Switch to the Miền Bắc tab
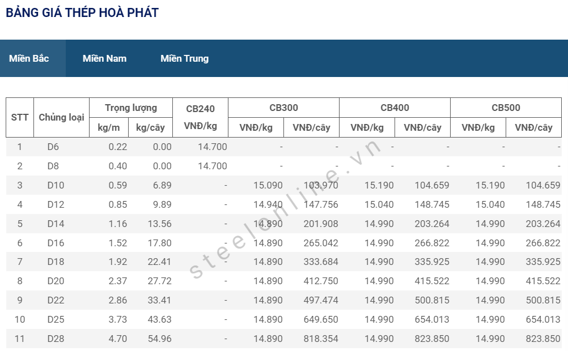Screen dimensions: 568x351 (x=29, y=58)
